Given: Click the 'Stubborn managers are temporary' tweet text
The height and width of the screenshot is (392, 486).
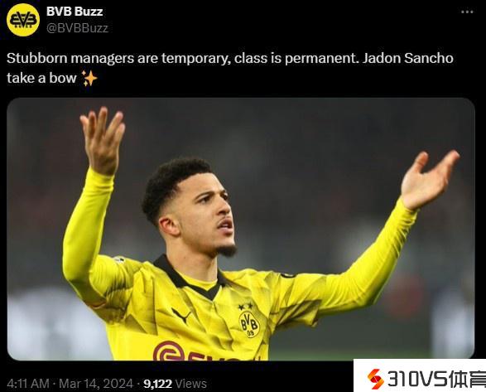Looking at the screenshot, I should tap(118, 58).
